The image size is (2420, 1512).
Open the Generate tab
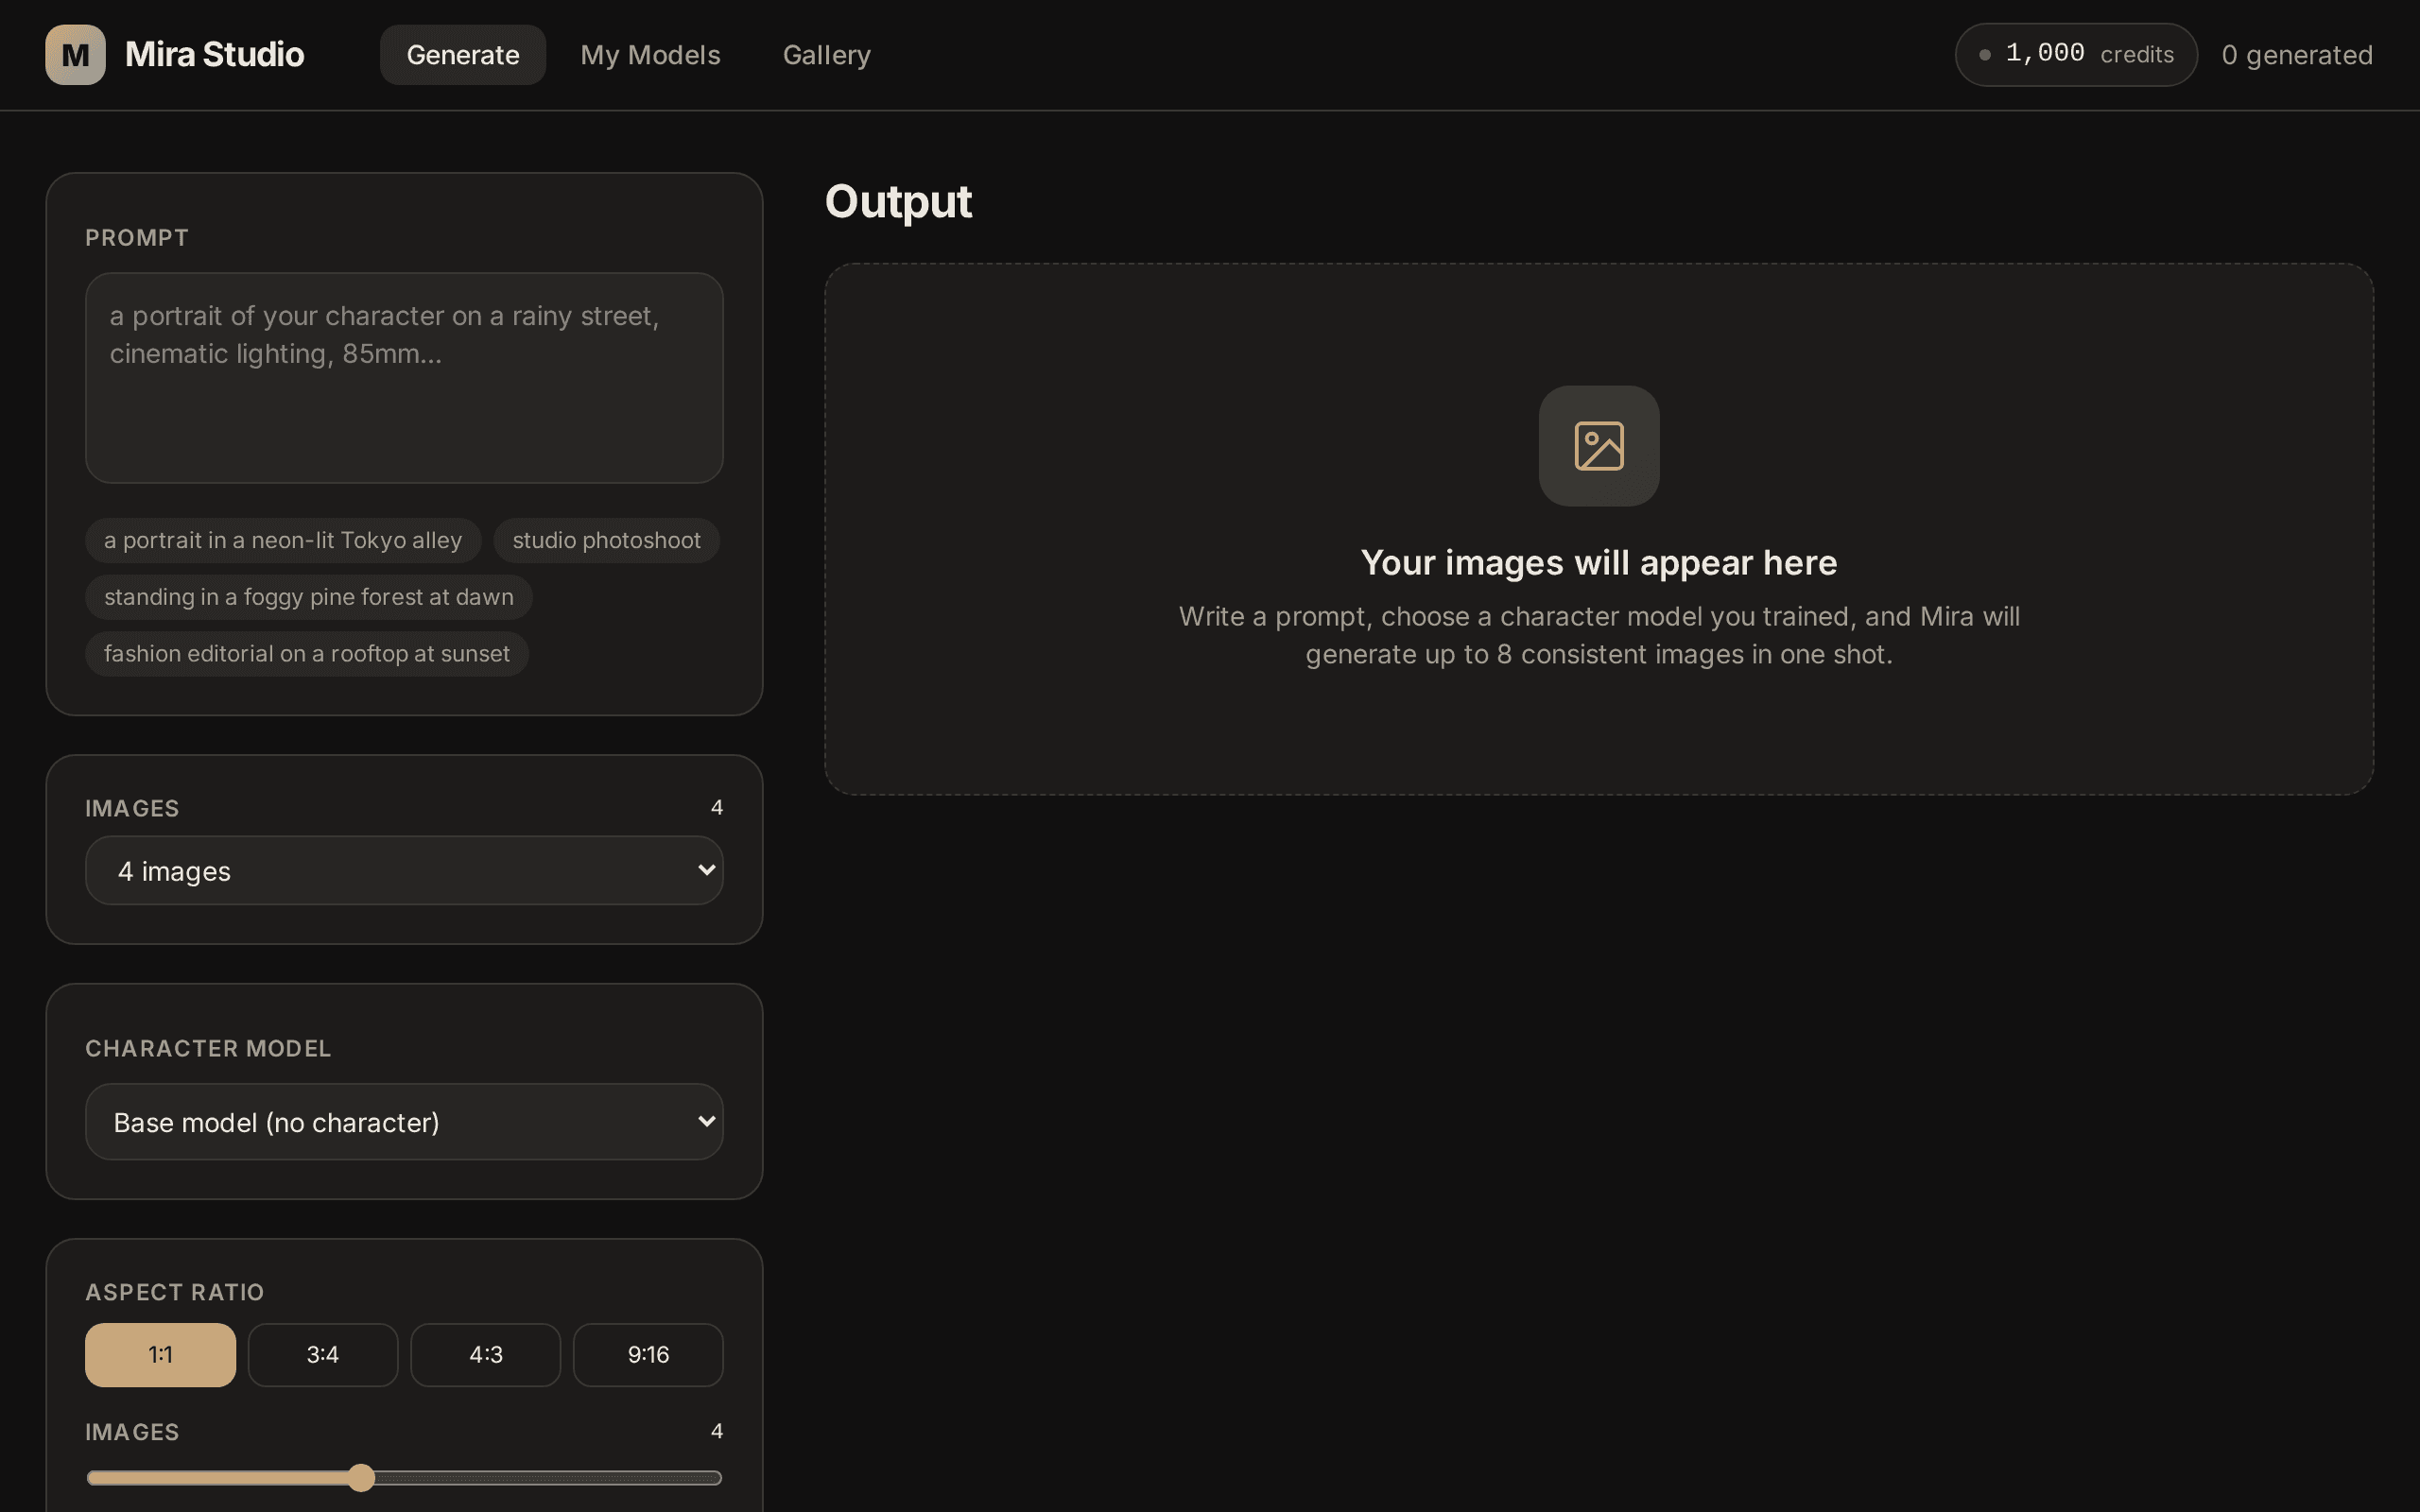463,55
